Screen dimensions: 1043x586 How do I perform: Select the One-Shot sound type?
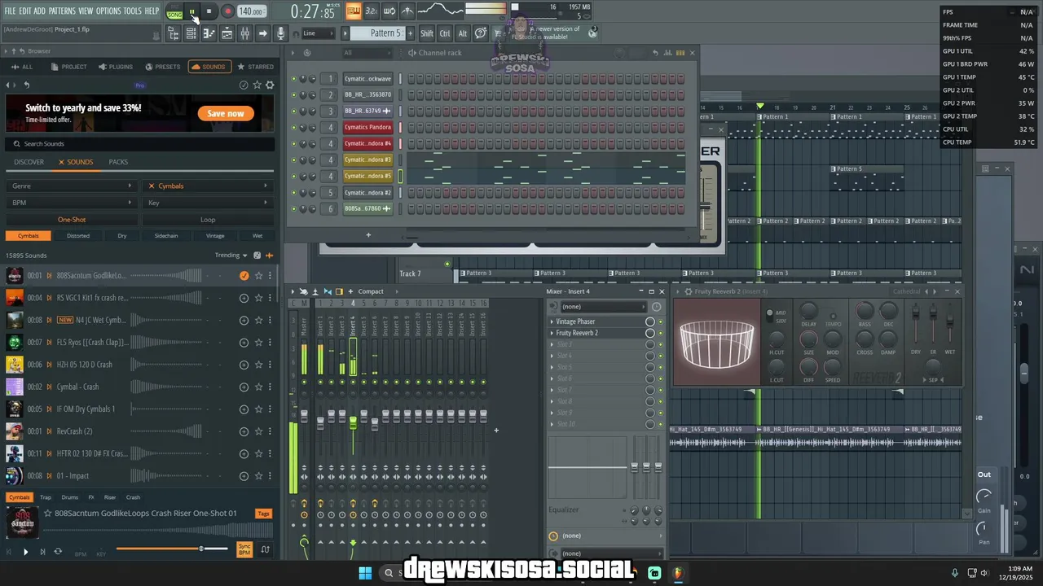(x=72, y=220)
